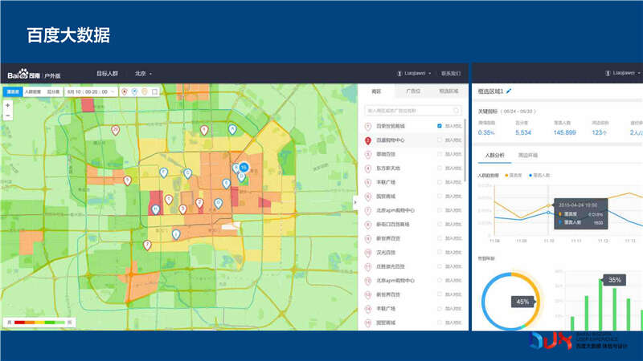Zoom out the map with minus button

click(x=8, y=116)
